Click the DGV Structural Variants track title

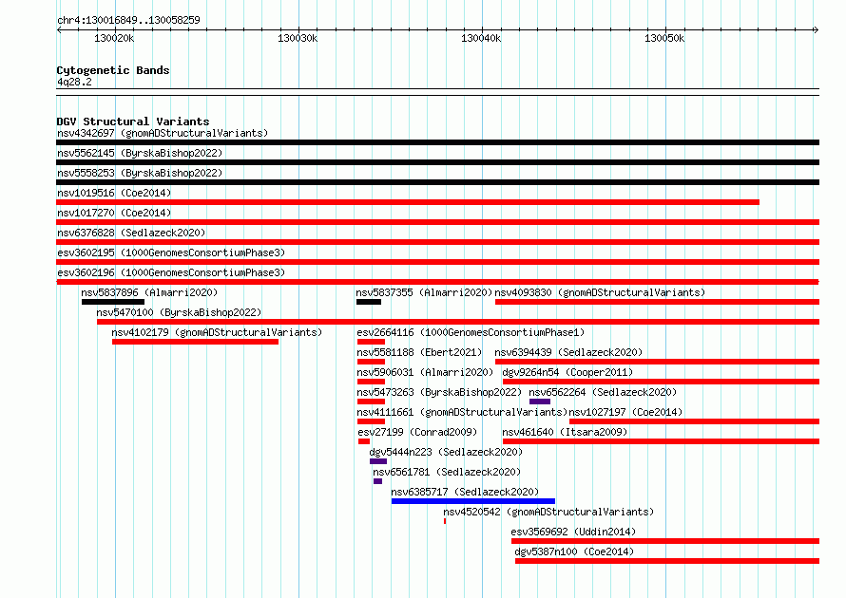(x=133, y=121)
